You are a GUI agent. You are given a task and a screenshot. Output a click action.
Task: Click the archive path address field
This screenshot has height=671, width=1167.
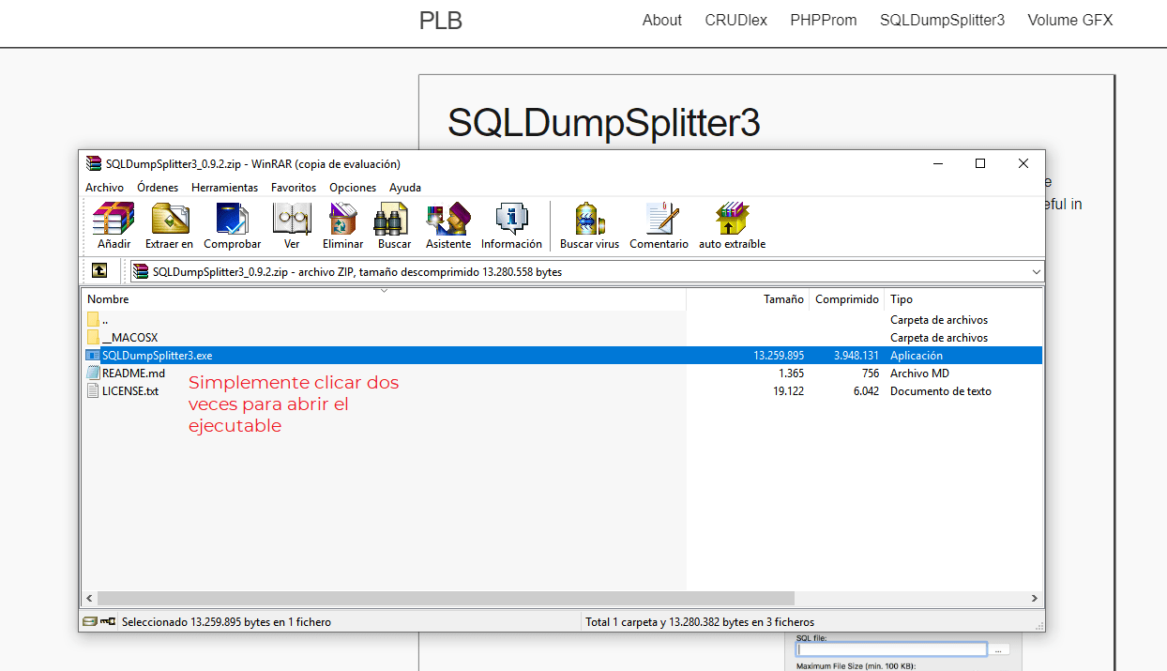587,271
